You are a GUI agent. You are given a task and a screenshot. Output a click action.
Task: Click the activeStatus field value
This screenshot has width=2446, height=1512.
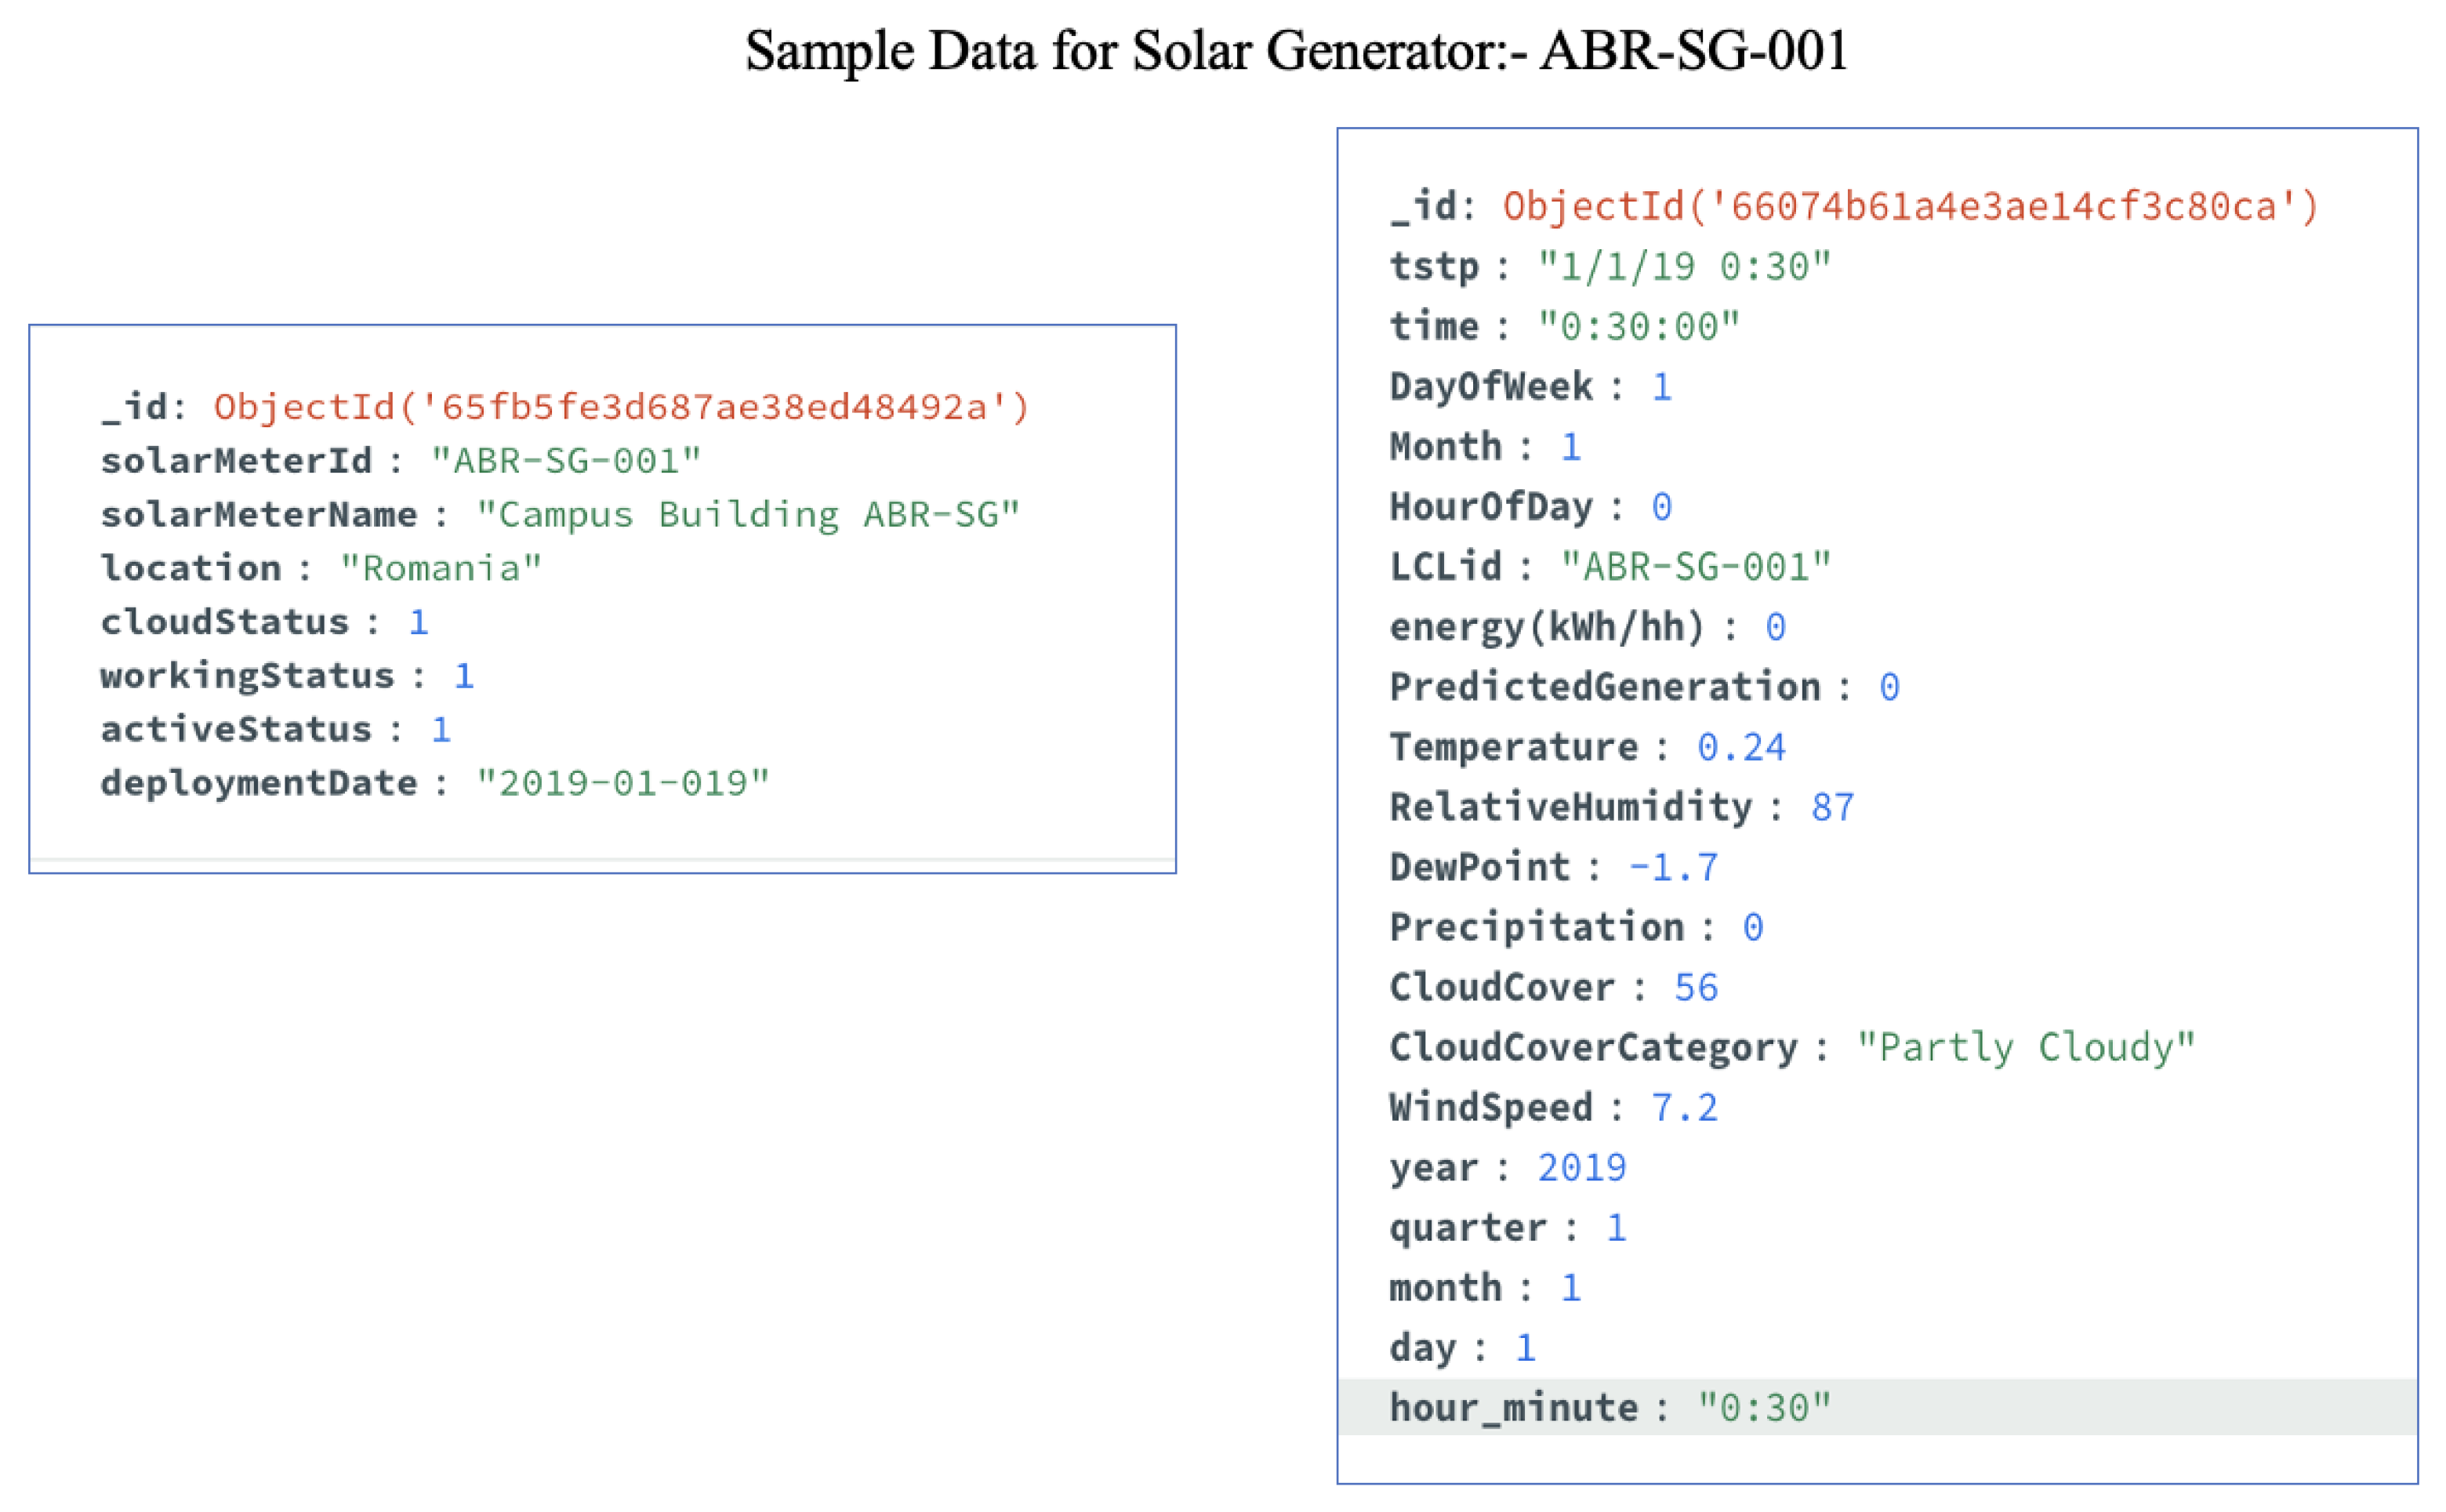441,730
